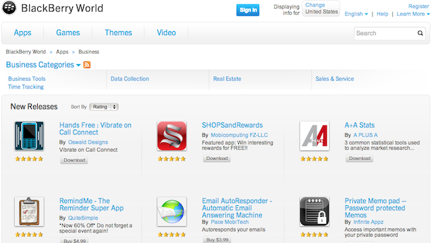
Task: Switch to the Video tab
Action: (166, 33)
